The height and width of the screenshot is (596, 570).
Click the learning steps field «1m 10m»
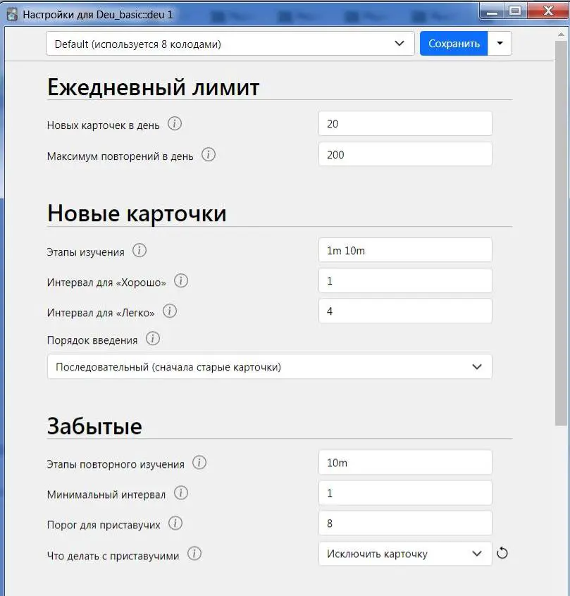[405, 251]
